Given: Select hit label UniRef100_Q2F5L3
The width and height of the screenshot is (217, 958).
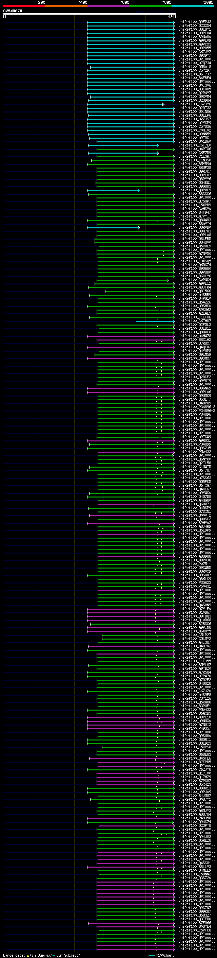Looking at the screenshot, I should point(194,325).
